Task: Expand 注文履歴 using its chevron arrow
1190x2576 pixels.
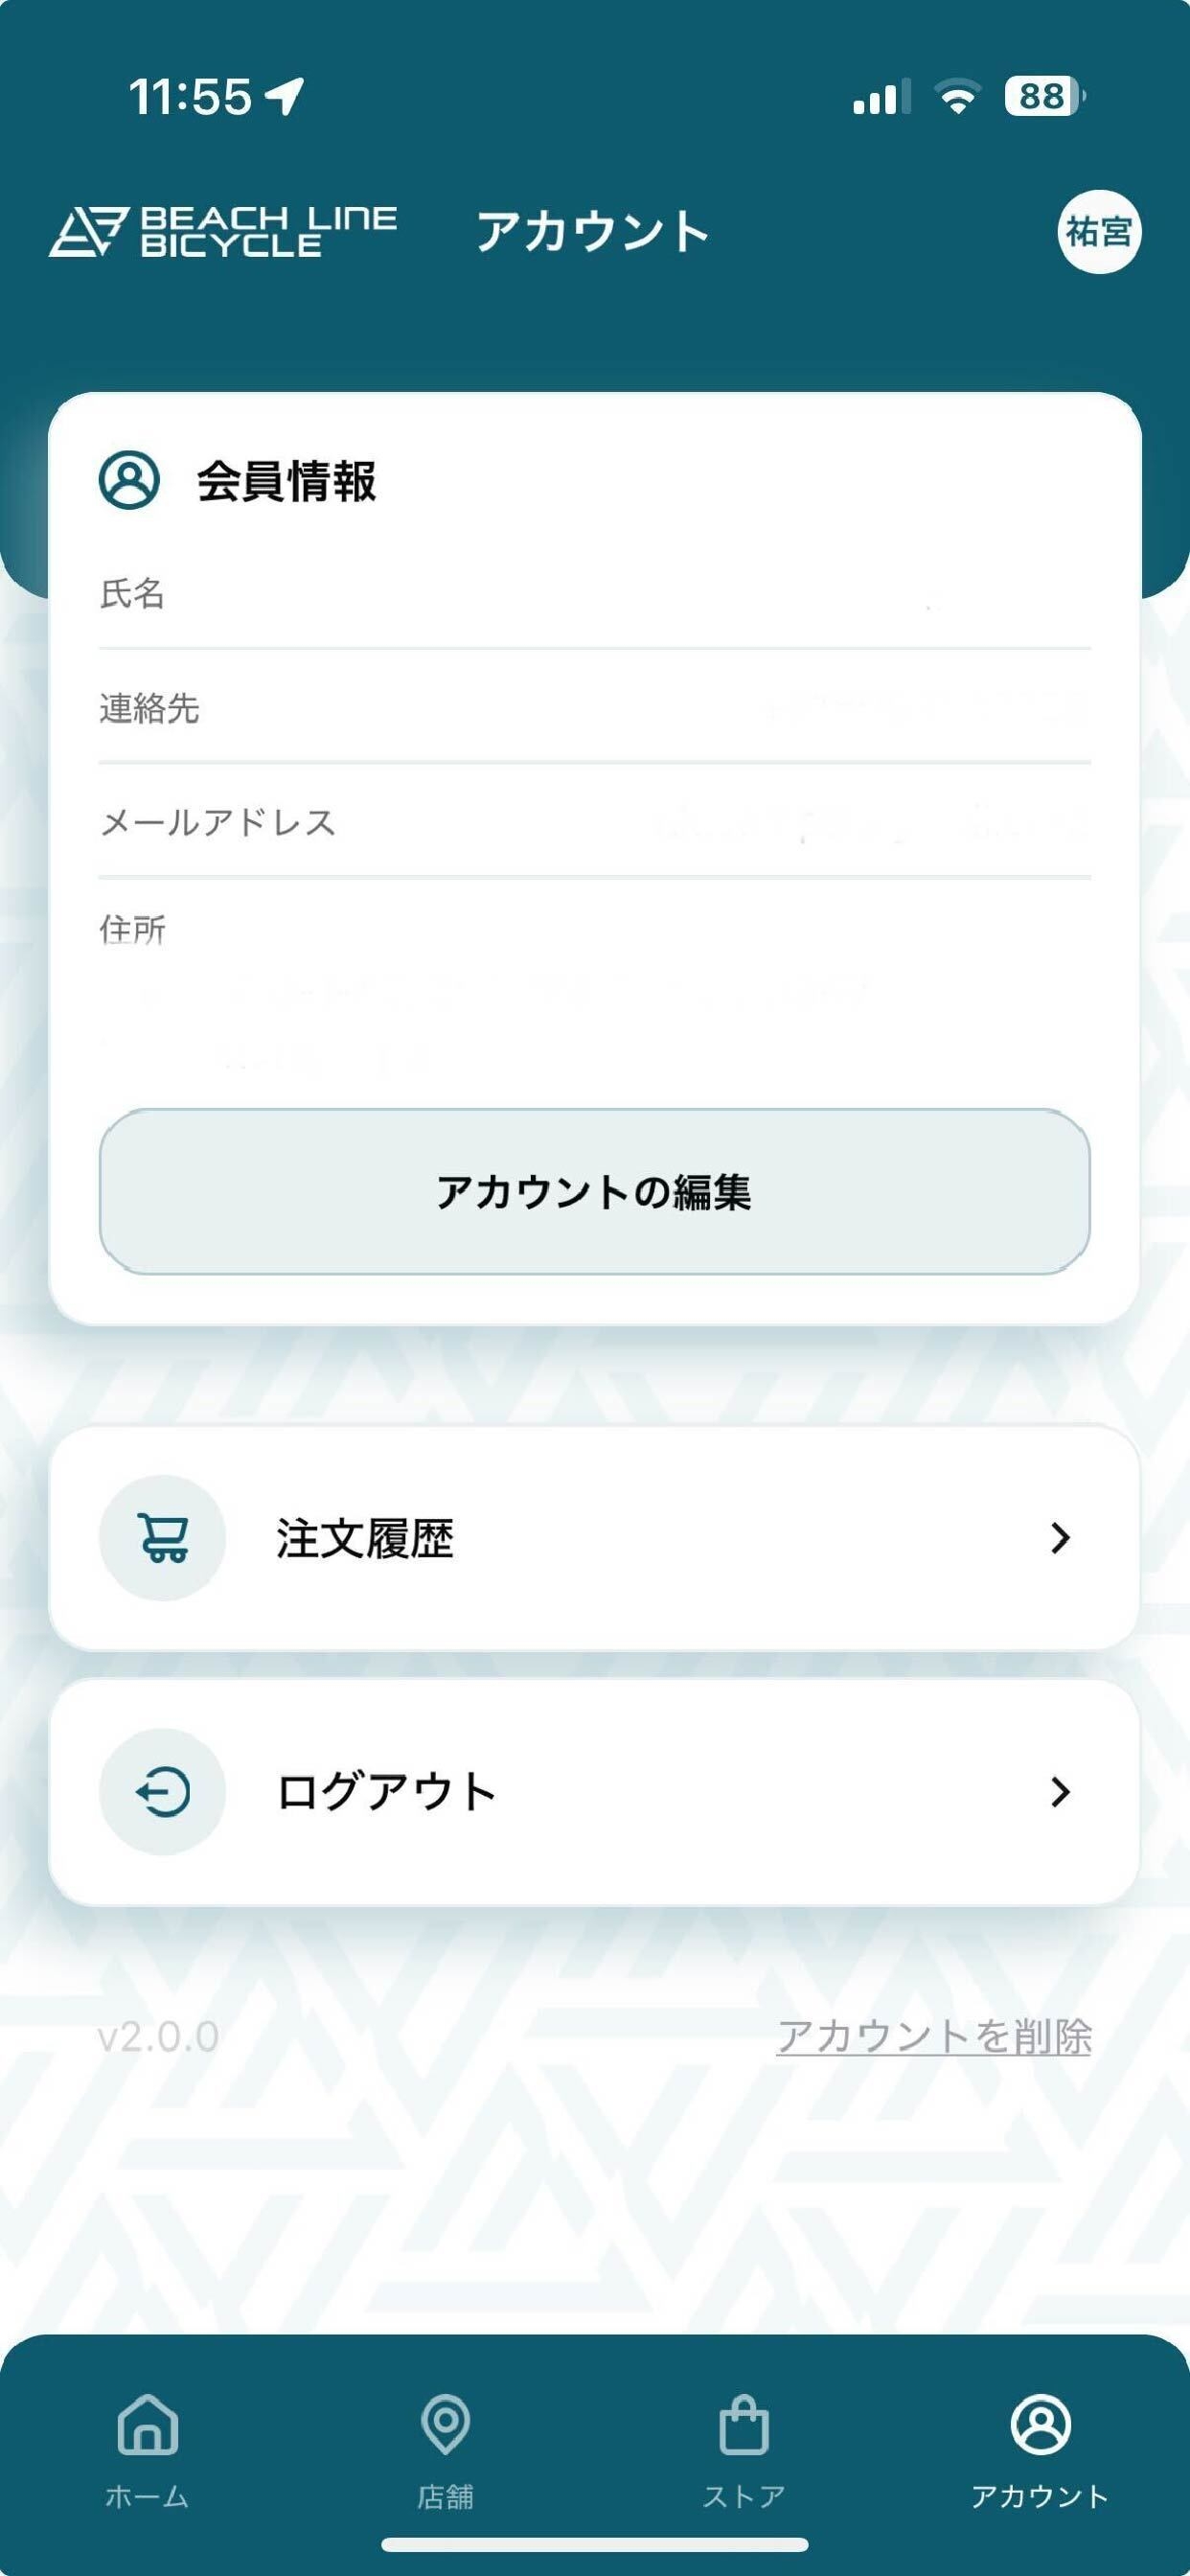Action: point(1060,1538)
